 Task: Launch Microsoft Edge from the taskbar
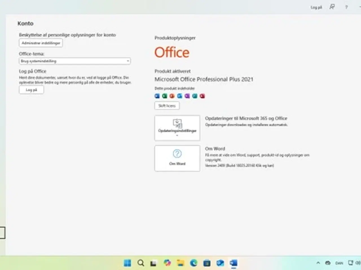click(194, 263)
